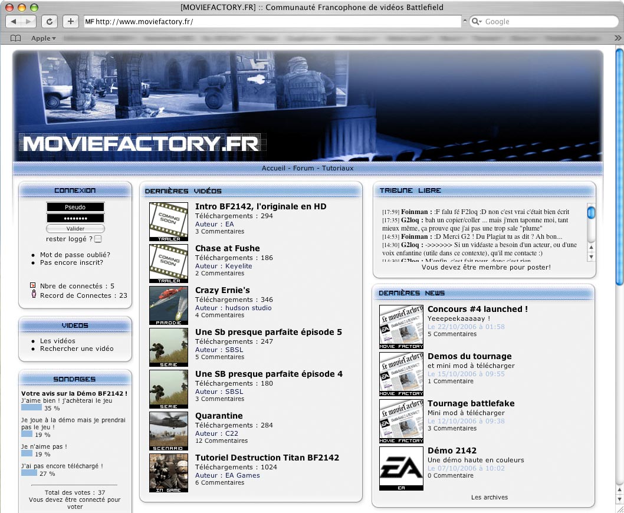Image resolution: width=624 pixels, height=513 pixels.
Task: Open Crazy Ernie's parodie thumbnail
Action: 169,305
